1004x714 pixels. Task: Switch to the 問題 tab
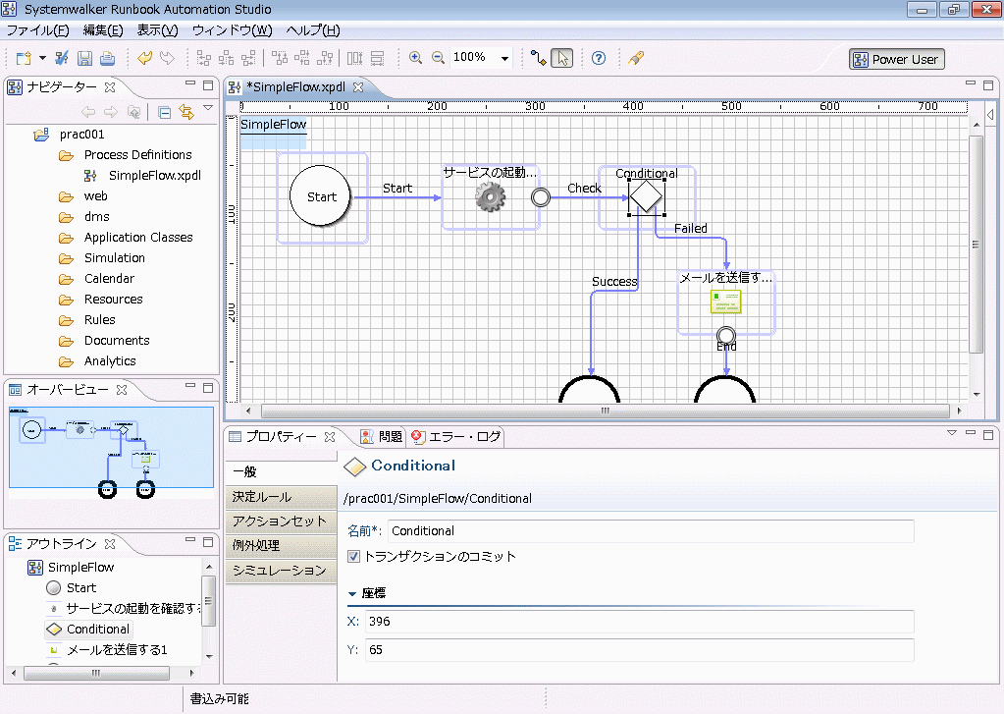[382, 437]
